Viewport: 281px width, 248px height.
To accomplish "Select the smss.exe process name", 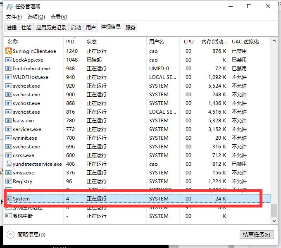I will (x=23, y=172).
